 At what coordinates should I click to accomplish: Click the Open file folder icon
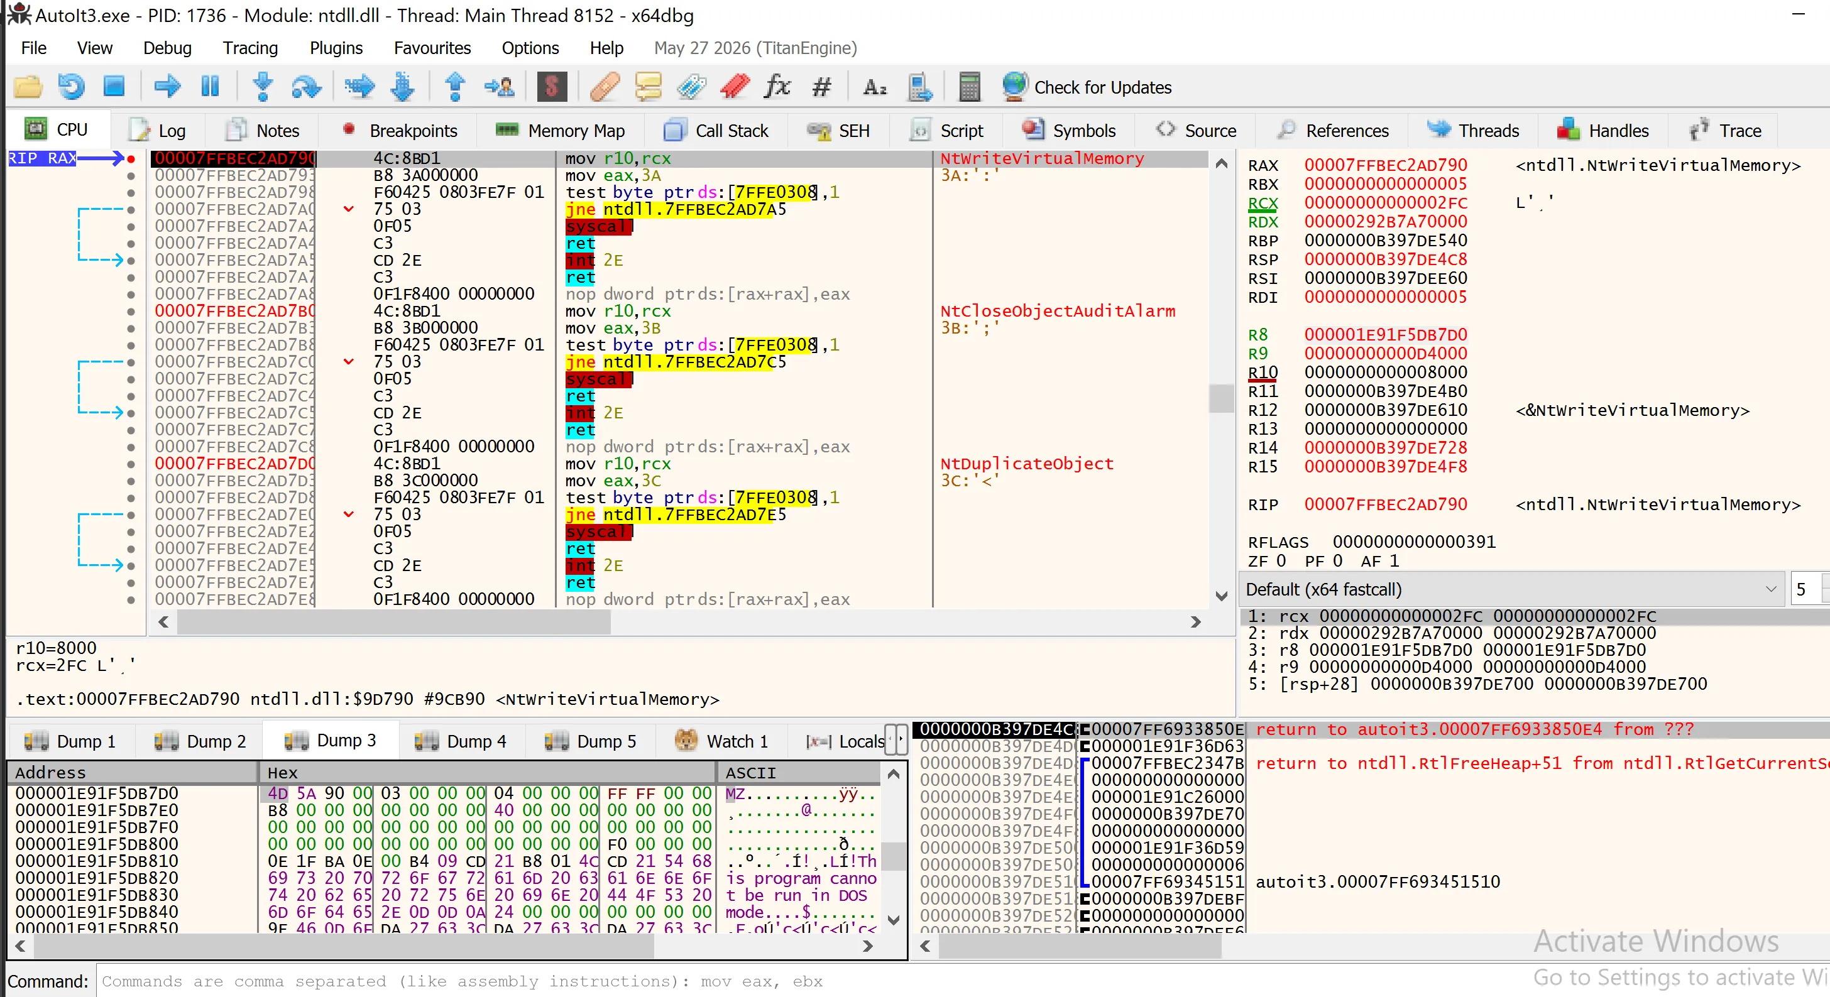pyautogui.click(x=28, y=87)
